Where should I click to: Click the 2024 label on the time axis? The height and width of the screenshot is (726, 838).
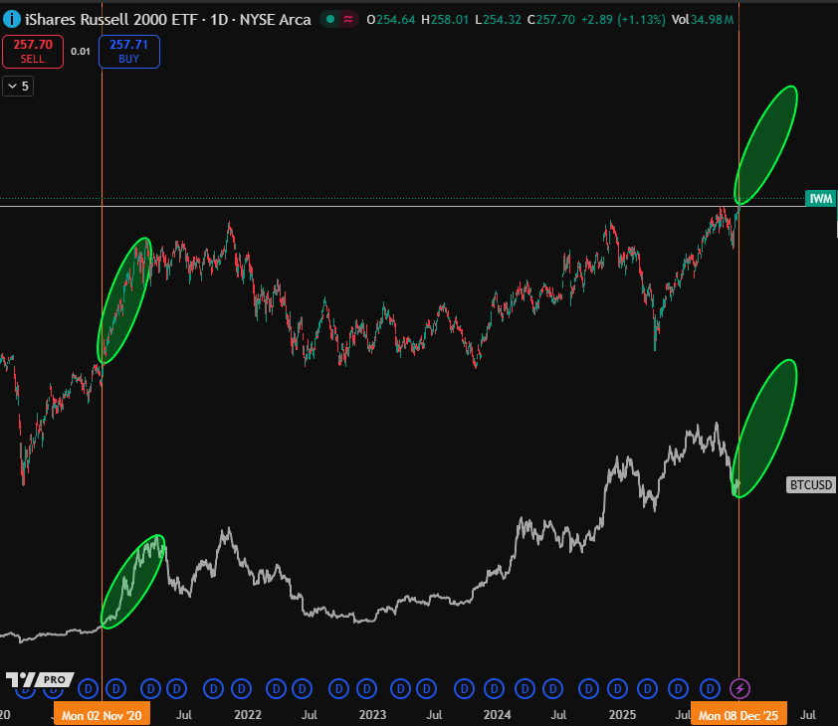pos(497,715)
